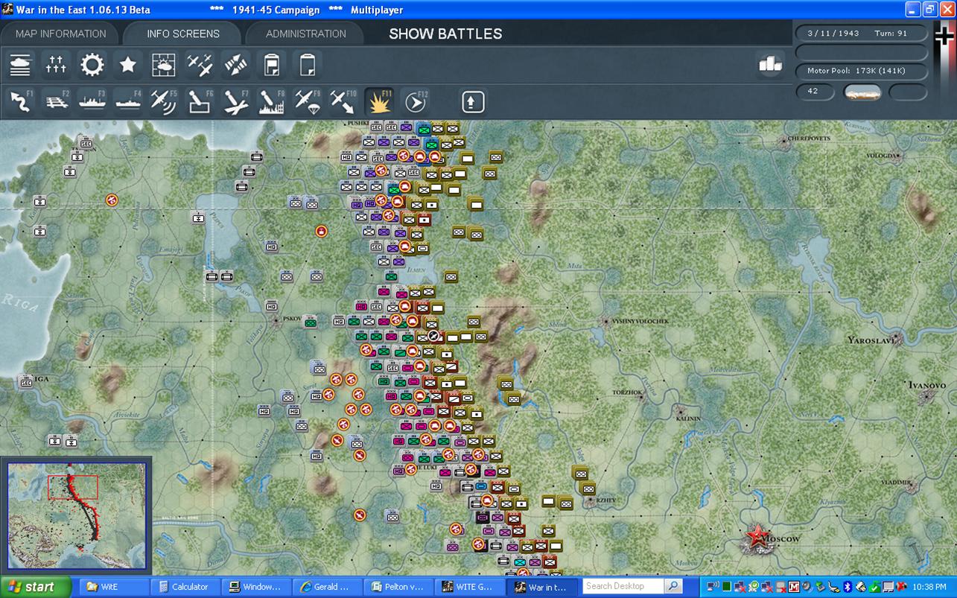This screenshot has height=598, width=957.
Task: Open the Order of Battle screen
Action: coord(20,66)
